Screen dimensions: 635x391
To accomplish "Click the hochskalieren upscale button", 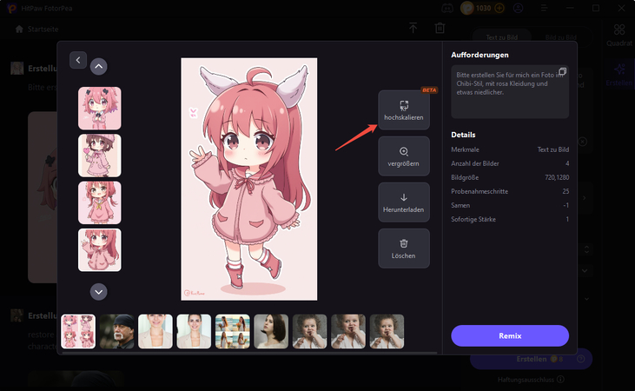I will [x=404, y=110].
